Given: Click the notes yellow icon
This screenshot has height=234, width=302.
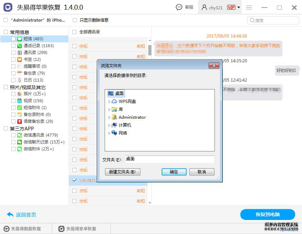Looking at the screenshot, I should click(x=20, y=73).
